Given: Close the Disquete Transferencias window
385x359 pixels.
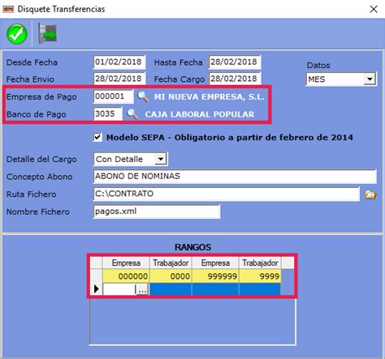Looking at the screenshot, I should coord(374,9).
